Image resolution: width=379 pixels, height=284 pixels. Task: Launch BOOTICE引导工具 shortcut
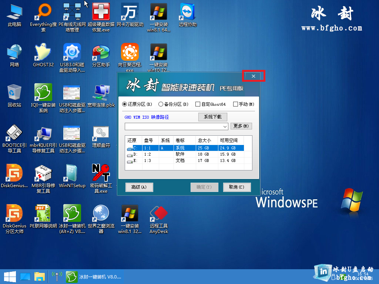[14, 138]
